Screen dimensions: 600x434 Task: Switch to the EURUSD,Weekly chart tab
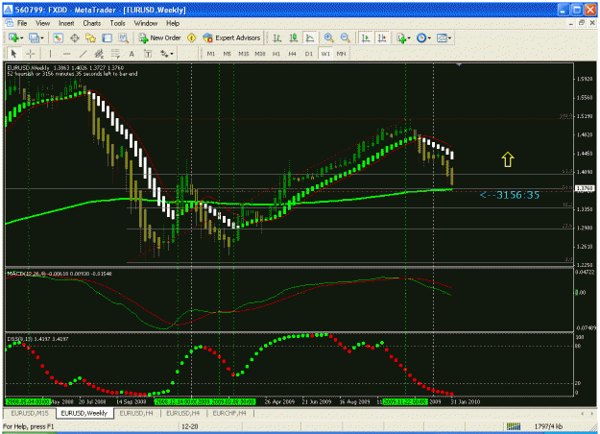tap(84, 413)
